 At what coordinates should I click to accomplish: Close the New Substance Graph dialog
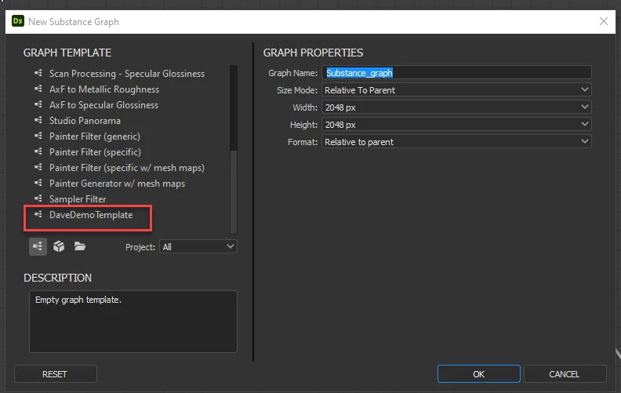[x=604, y=21]
